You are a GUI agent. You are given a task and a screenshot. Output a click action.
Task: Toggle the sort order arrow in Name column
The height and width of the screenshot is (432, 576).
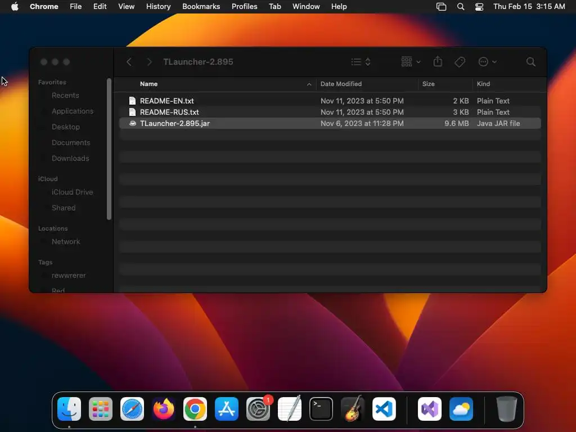tap(309, 84)
